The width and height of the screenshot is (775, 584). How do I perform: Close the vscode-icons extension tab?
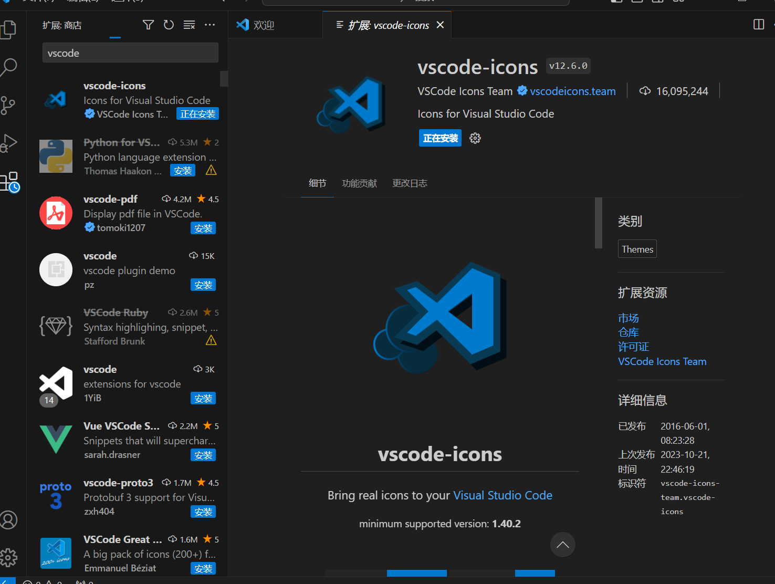click(x=441, y=25)
